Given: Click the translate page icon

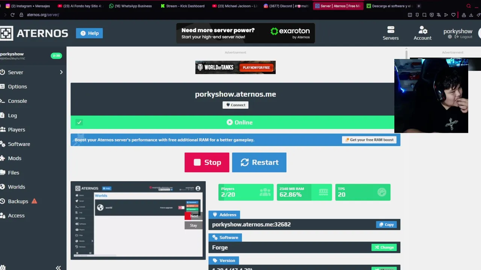Looking at the screenshot, I should (439, 15).
